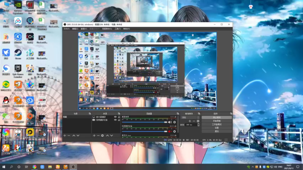Add a new source with the plus icon
Viewport: 303px width, 170px height.
pos(94,136)
